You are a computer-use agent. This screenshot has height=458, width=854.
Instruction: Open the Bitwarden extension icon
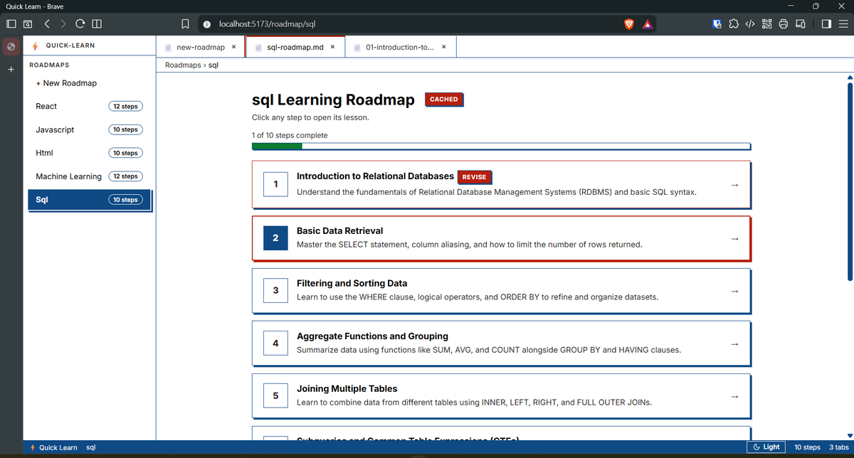point(717,24)
